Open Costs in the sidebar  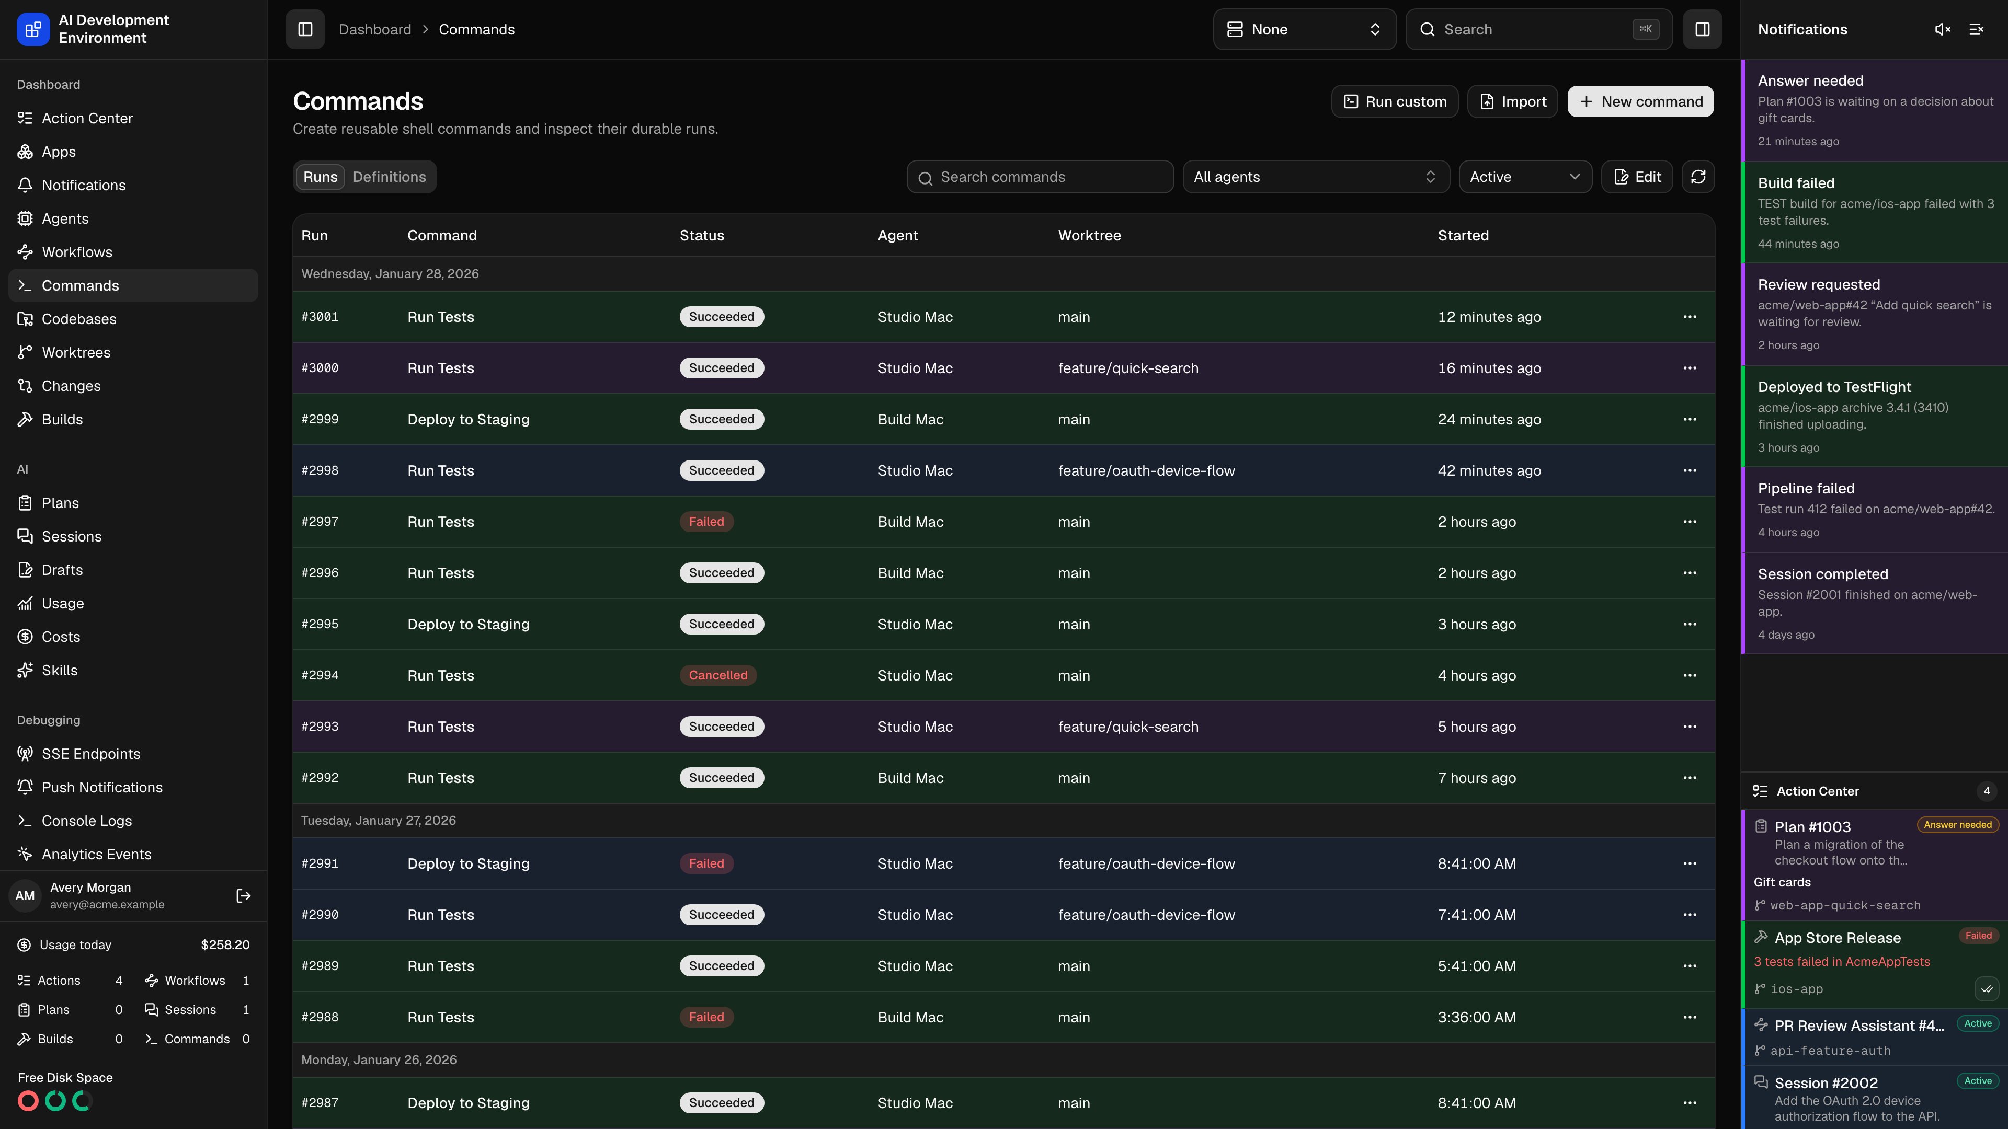click(x=133, y=637)
